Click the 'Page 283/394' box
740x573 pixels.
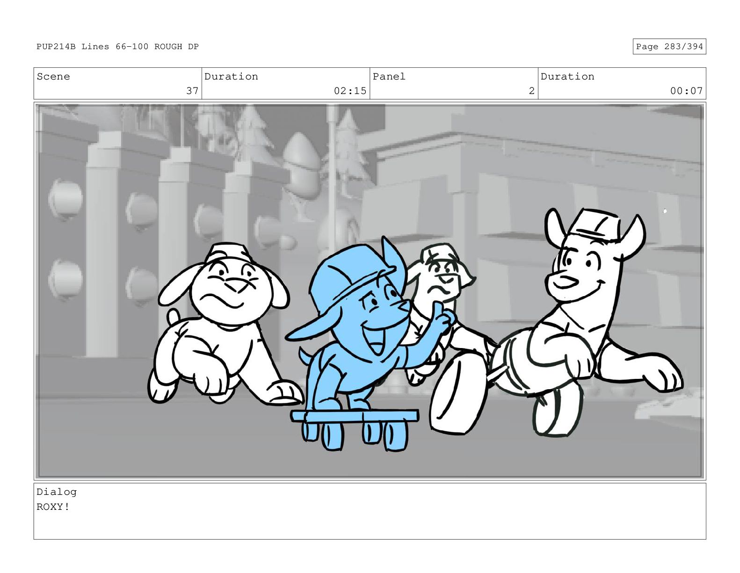tap(669, 46)
